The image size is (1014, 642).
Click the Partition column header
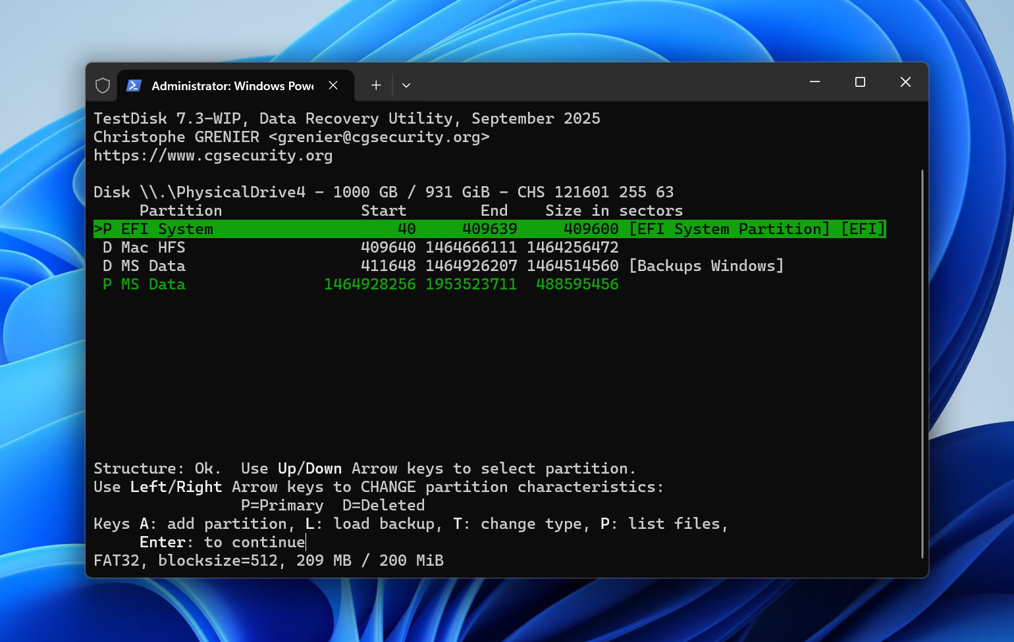[180, 210]
